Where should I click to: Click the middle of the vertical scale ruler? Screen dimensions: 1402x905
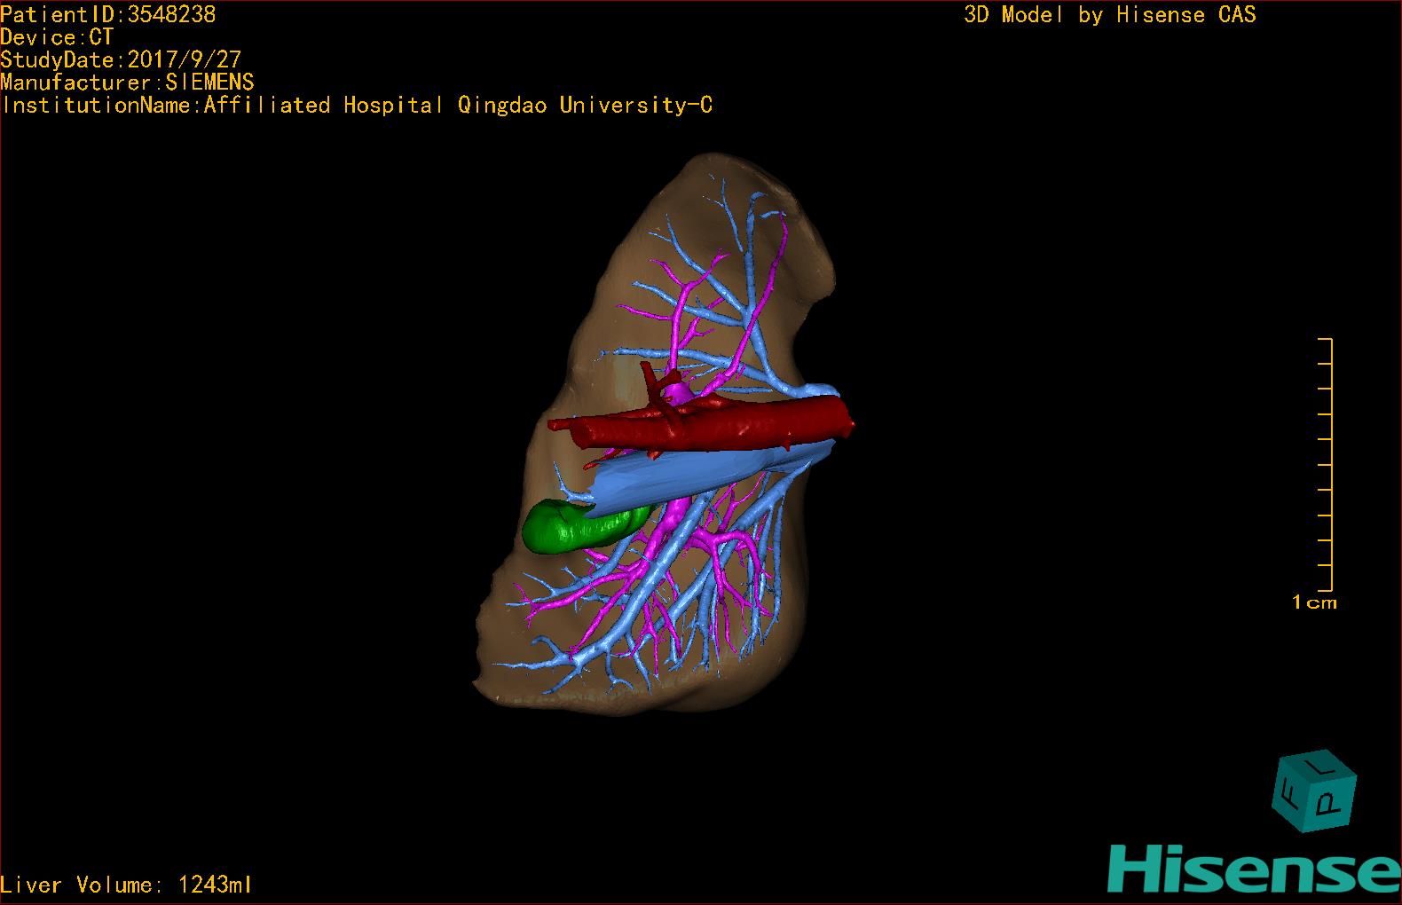tap(1332, 464)
